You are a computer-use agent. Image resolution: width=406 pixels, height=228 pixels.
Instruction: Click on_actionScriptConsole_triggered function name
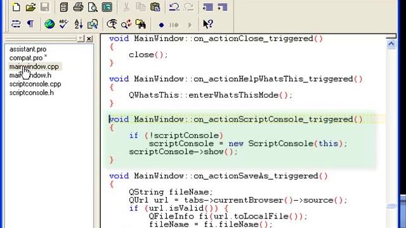273,120
